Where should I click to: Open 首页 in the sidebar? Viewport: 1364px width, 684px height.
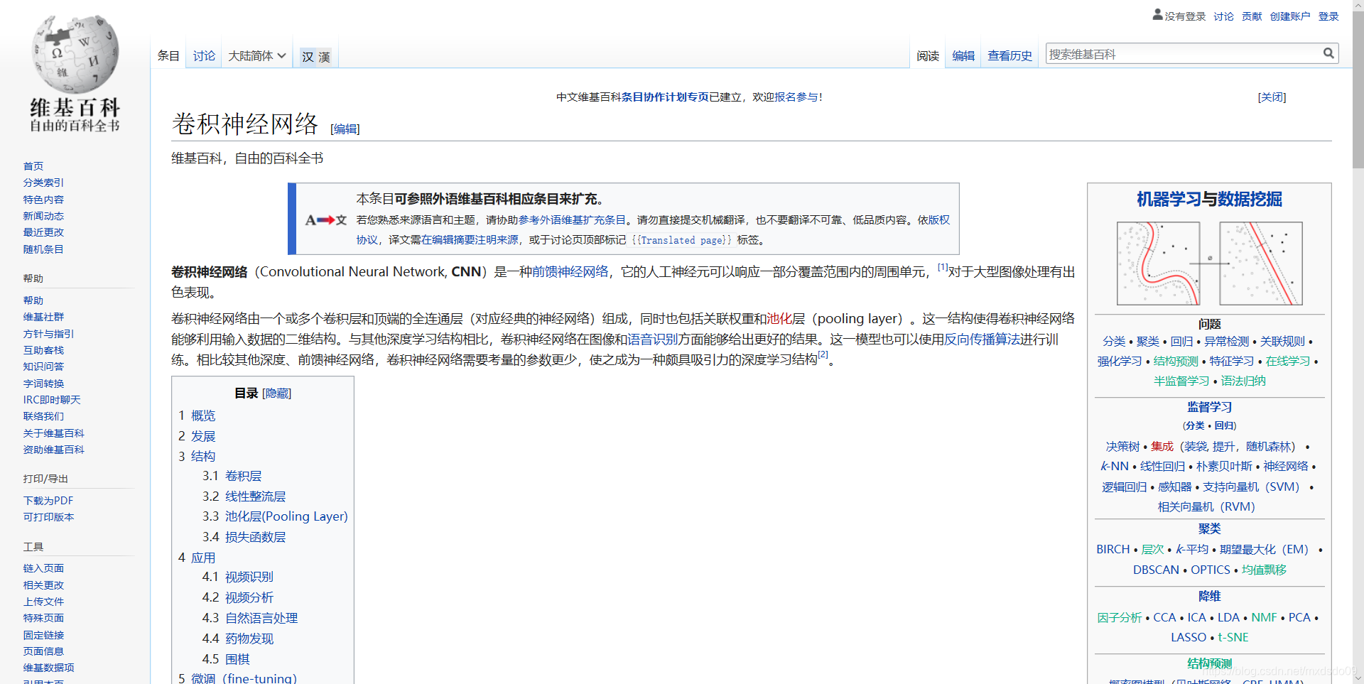click(x=33, y=166)
